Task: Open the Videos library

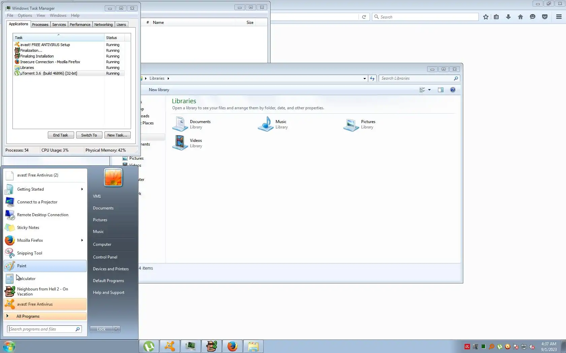Action: (187, 143)
